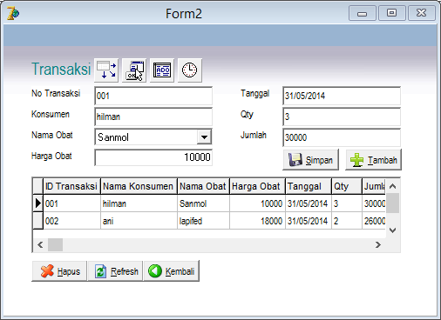The image size is (441, 320).
Task: Click the Refresh button
Action: click(x=115, y=271)
